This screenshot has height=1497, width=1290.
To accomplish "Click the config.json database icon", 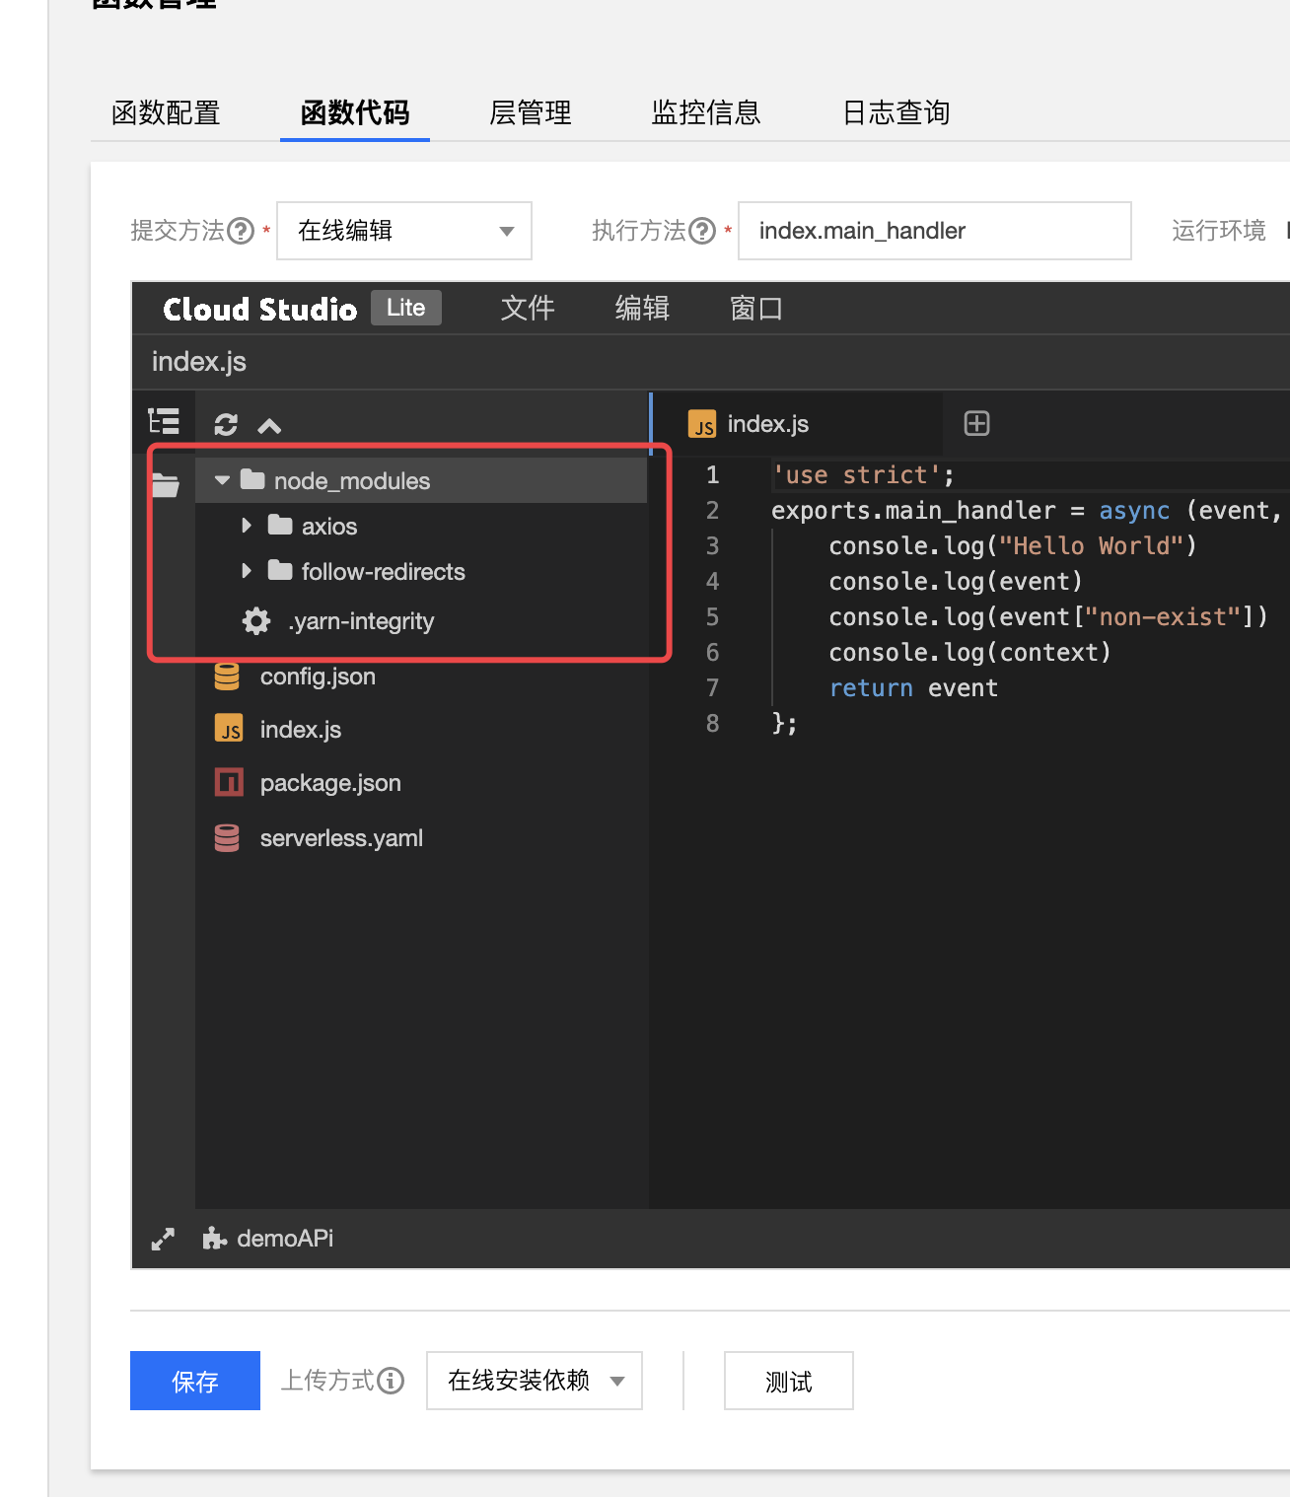I will pyautogui.click(x=227, y=677).
